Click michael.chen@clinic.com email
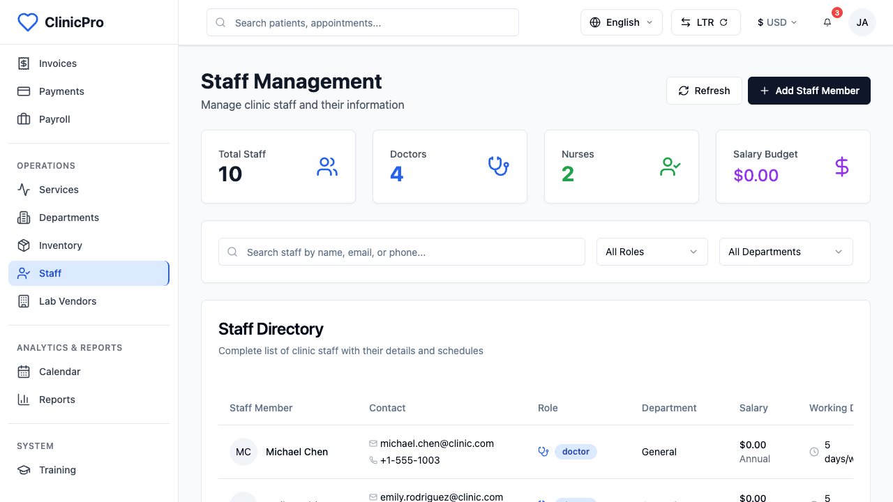The image size is (893, 502). (437, 443)
